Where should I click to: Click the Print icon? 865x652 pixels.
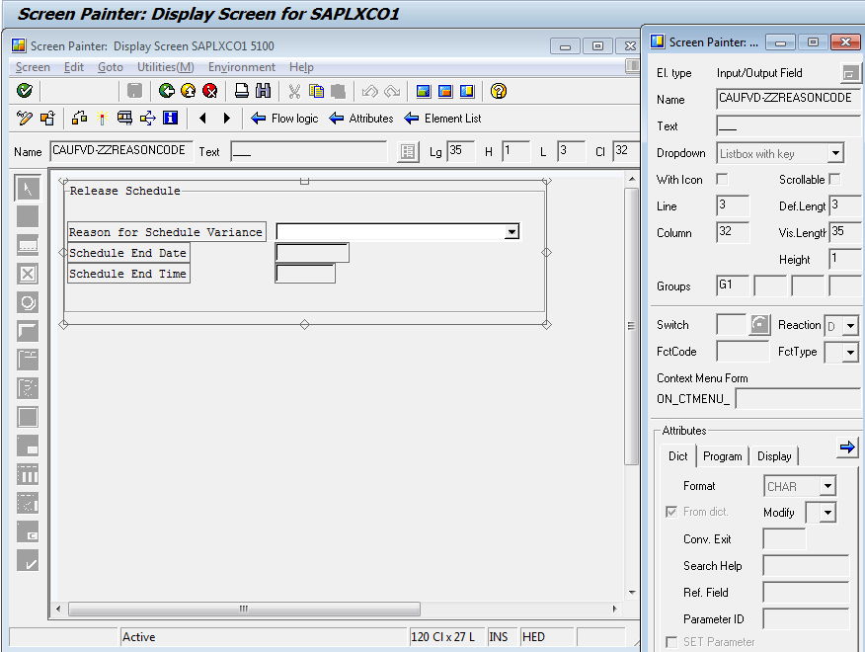point(242,91)
